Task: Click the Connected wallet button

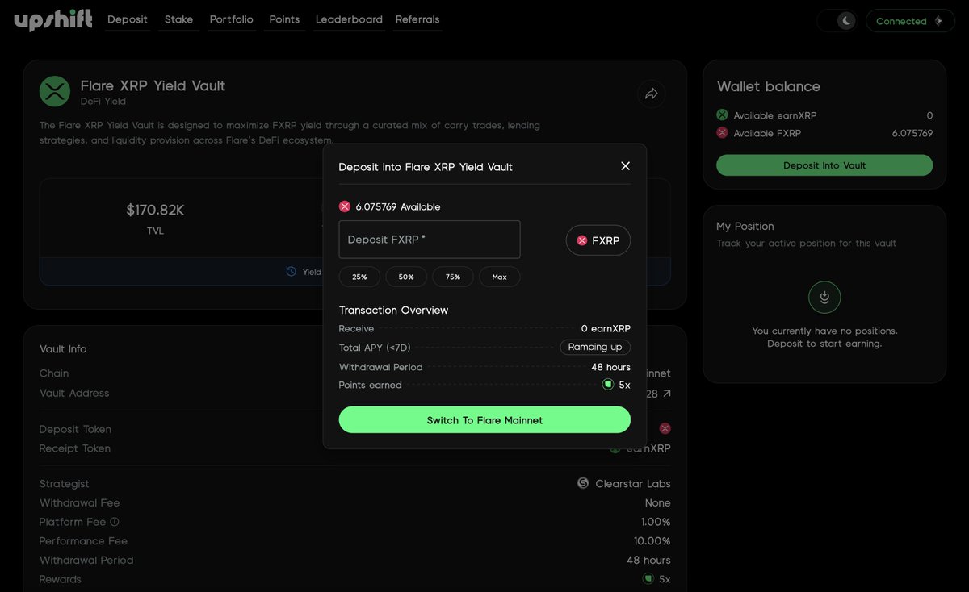Action: click(x=909, y=21)
